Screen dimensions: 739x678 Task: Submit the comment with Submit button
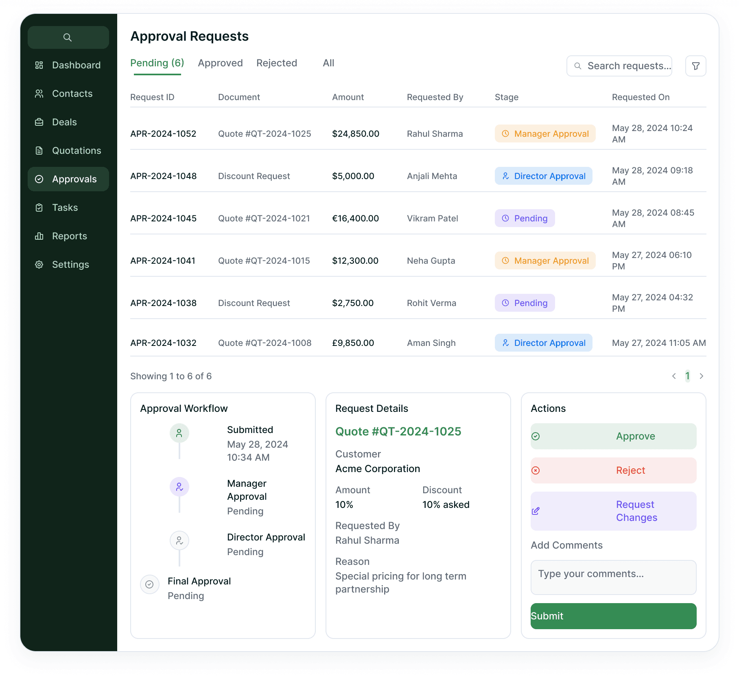click(x=613, y=616)
